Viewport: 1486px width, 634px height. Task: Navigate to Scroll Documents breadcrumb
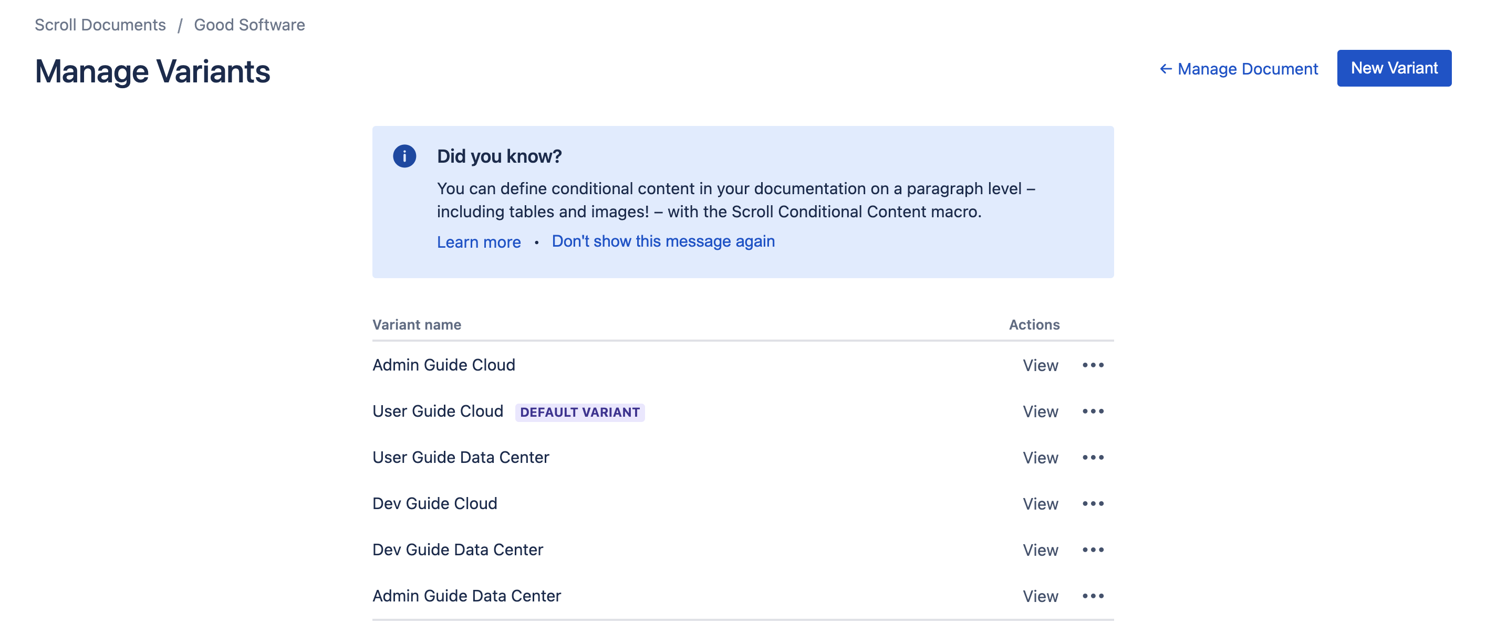(x=100, y=25)
